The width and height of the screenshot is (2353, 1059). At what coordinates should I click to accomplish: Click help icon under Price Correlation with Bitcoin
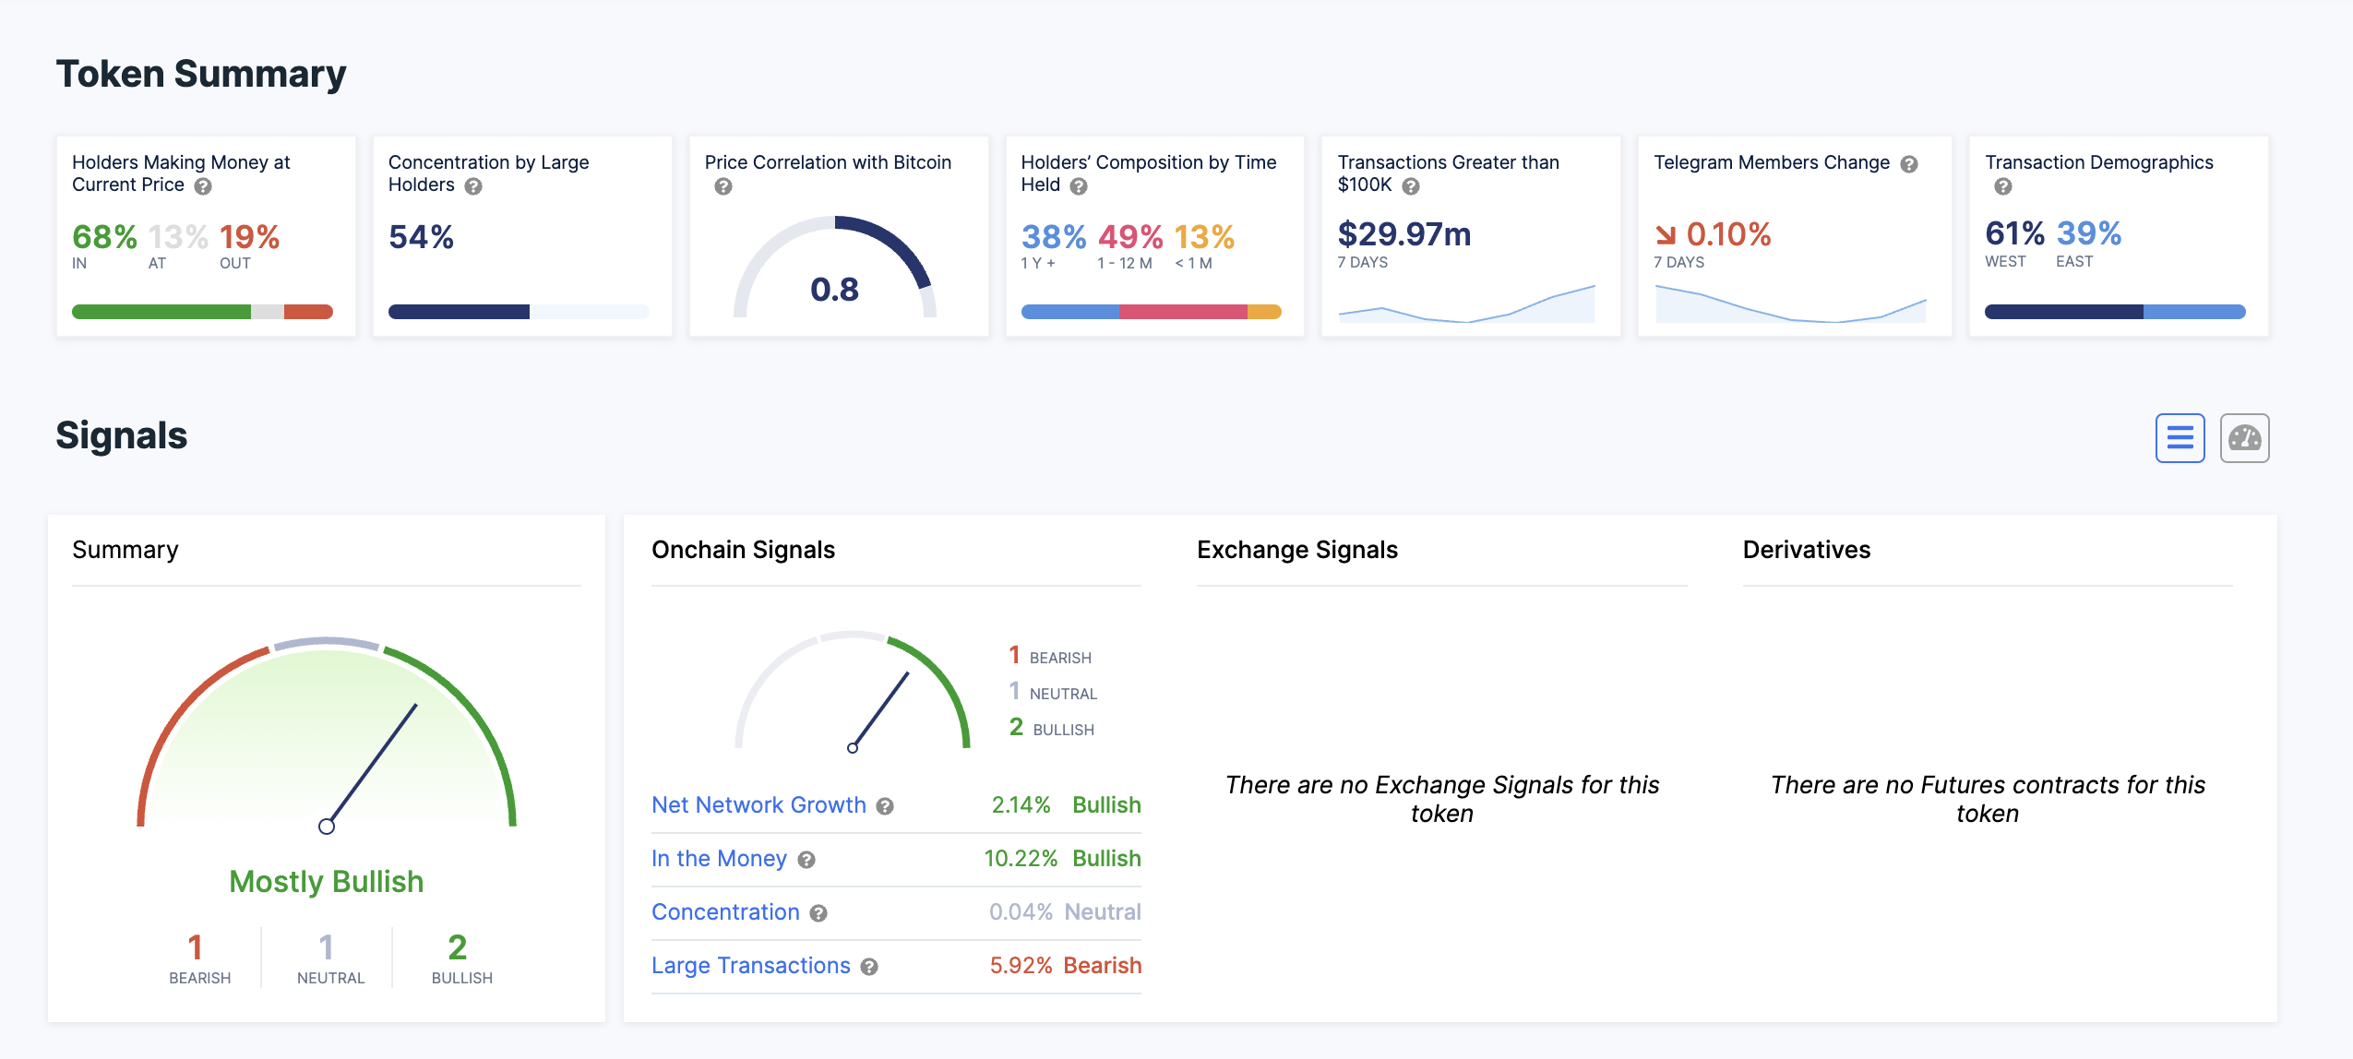point(723,186)
